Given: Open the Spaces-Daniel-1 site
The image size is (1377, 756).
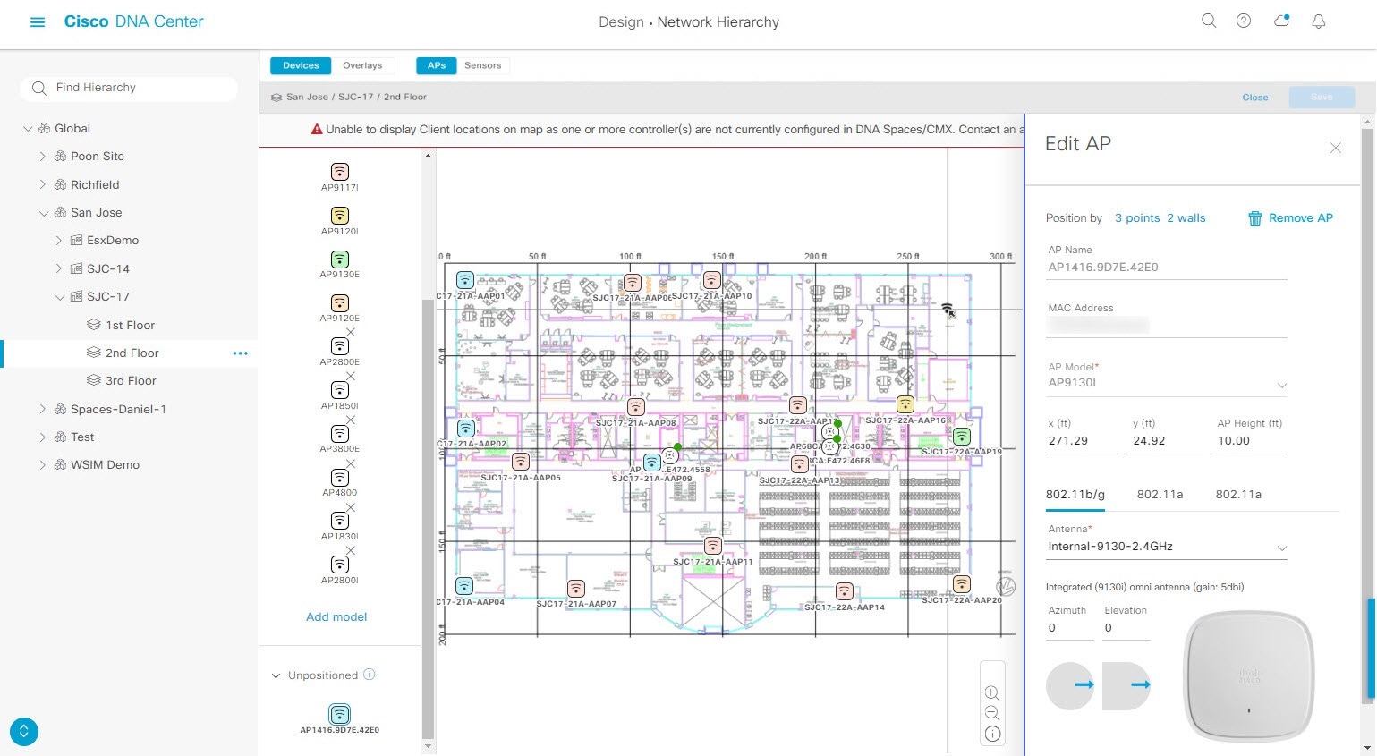Looking at the screenshot, I should pyautogui.click(x=119, y=410).
